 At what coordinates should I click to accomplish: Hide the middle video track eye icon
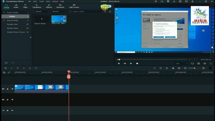click(x=12, y=99)
